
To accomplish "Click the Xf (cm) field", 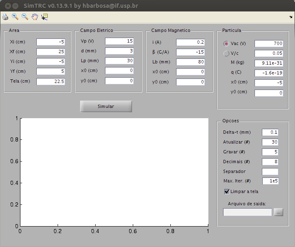I will (x=51, y=52).
